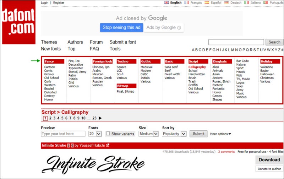Select the Calligraphy subcategory
The height and width of the screenshot is (179, 284).
197,67
